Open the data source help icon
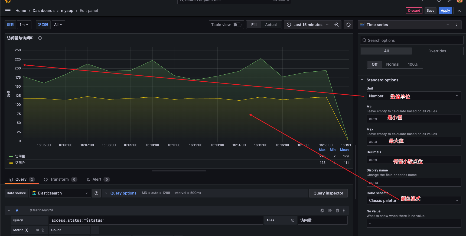The image size is (466, 236). coord(96,193)
